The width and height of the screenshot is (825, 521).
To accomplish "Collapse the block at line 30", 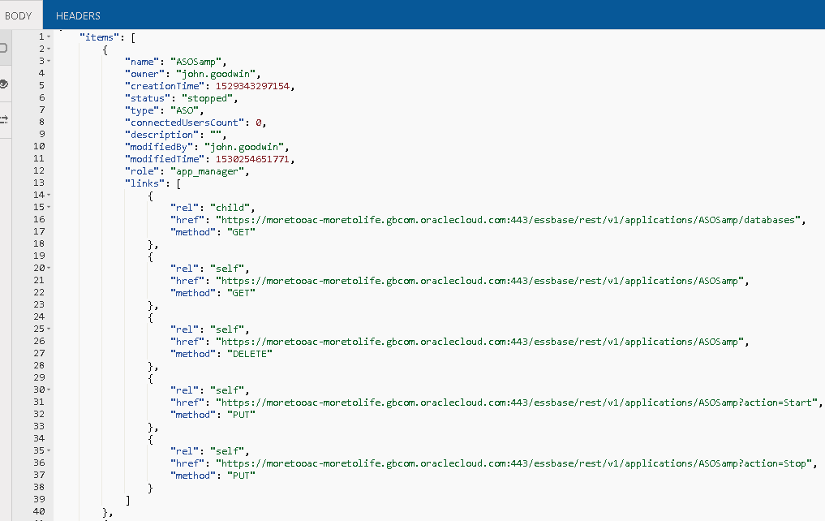I will [49, 390].
